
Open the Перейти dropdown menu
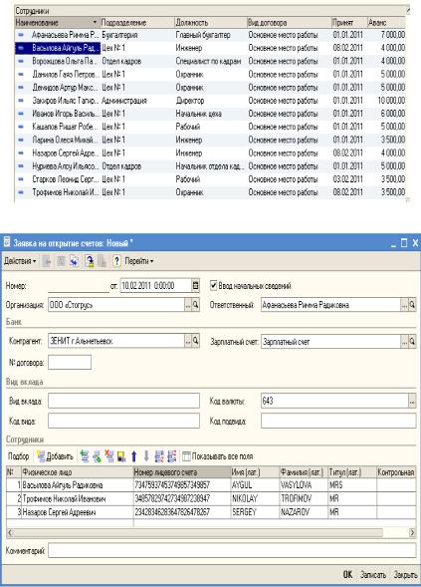coord(139,261)
